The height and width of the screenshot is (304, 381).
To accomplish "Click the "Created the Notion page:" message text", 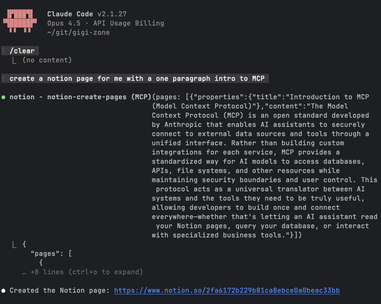I will pyautogui.click(x=59, y=291).
